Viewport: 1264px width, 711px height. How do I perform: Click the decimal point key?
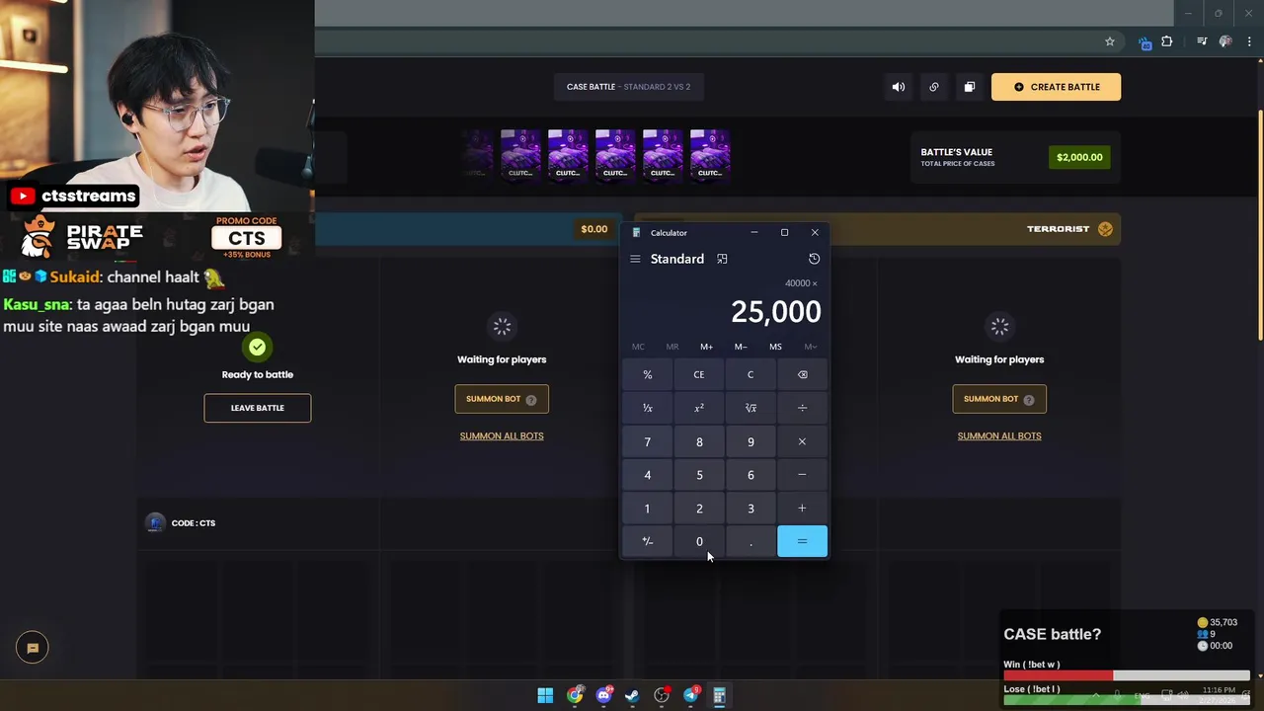(750, 541)
